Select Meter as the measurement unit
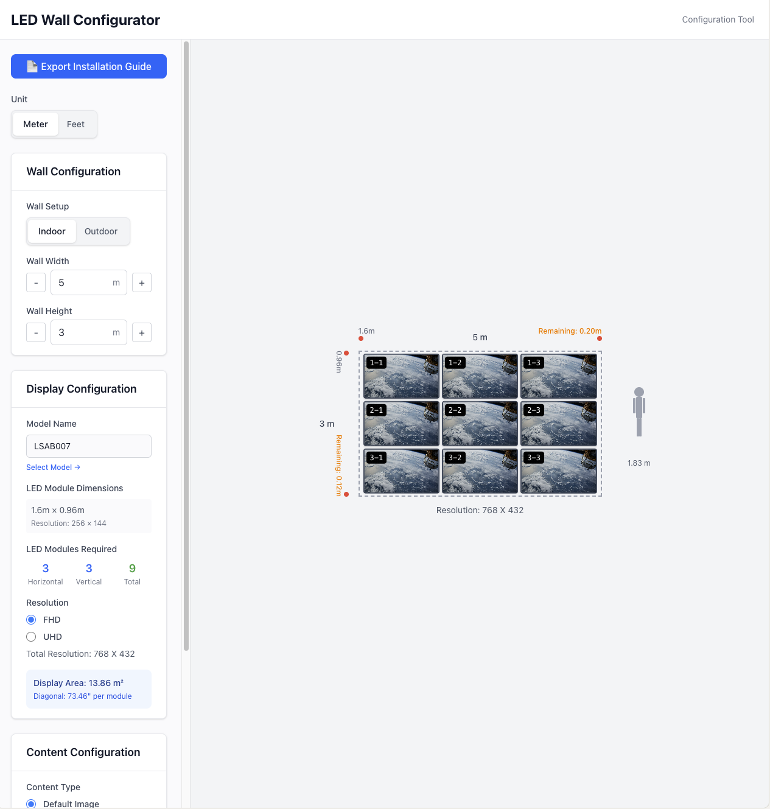770x809 pixels. (x=35, y=124)
